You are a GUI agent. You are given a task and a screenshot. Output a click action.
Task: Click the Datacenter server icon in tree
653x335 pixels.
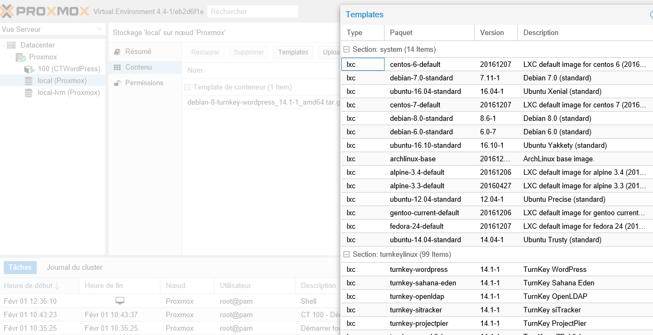[x=11, y=45]
